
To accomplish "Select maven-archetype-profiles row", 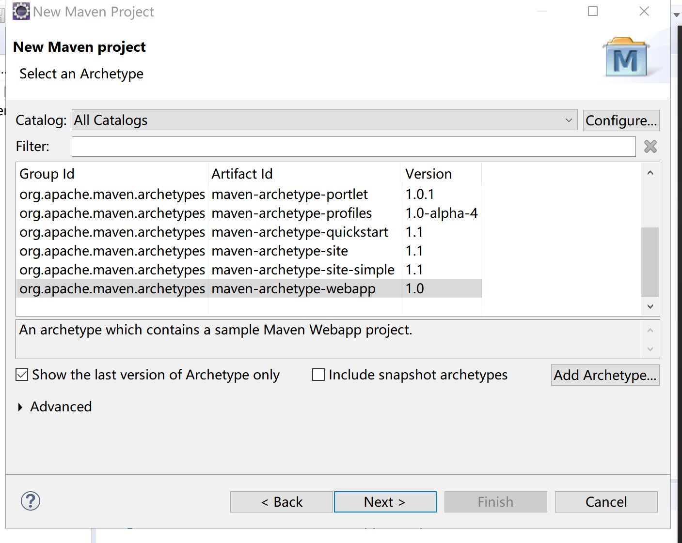I will click(249, 213).
